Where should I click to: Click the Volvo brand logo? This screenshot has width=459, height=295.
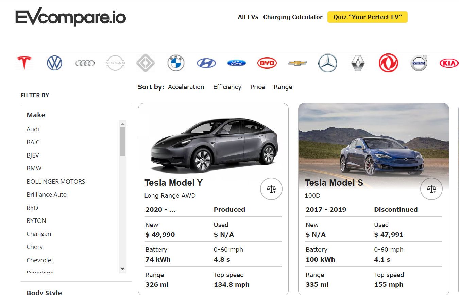pos(419,63)
